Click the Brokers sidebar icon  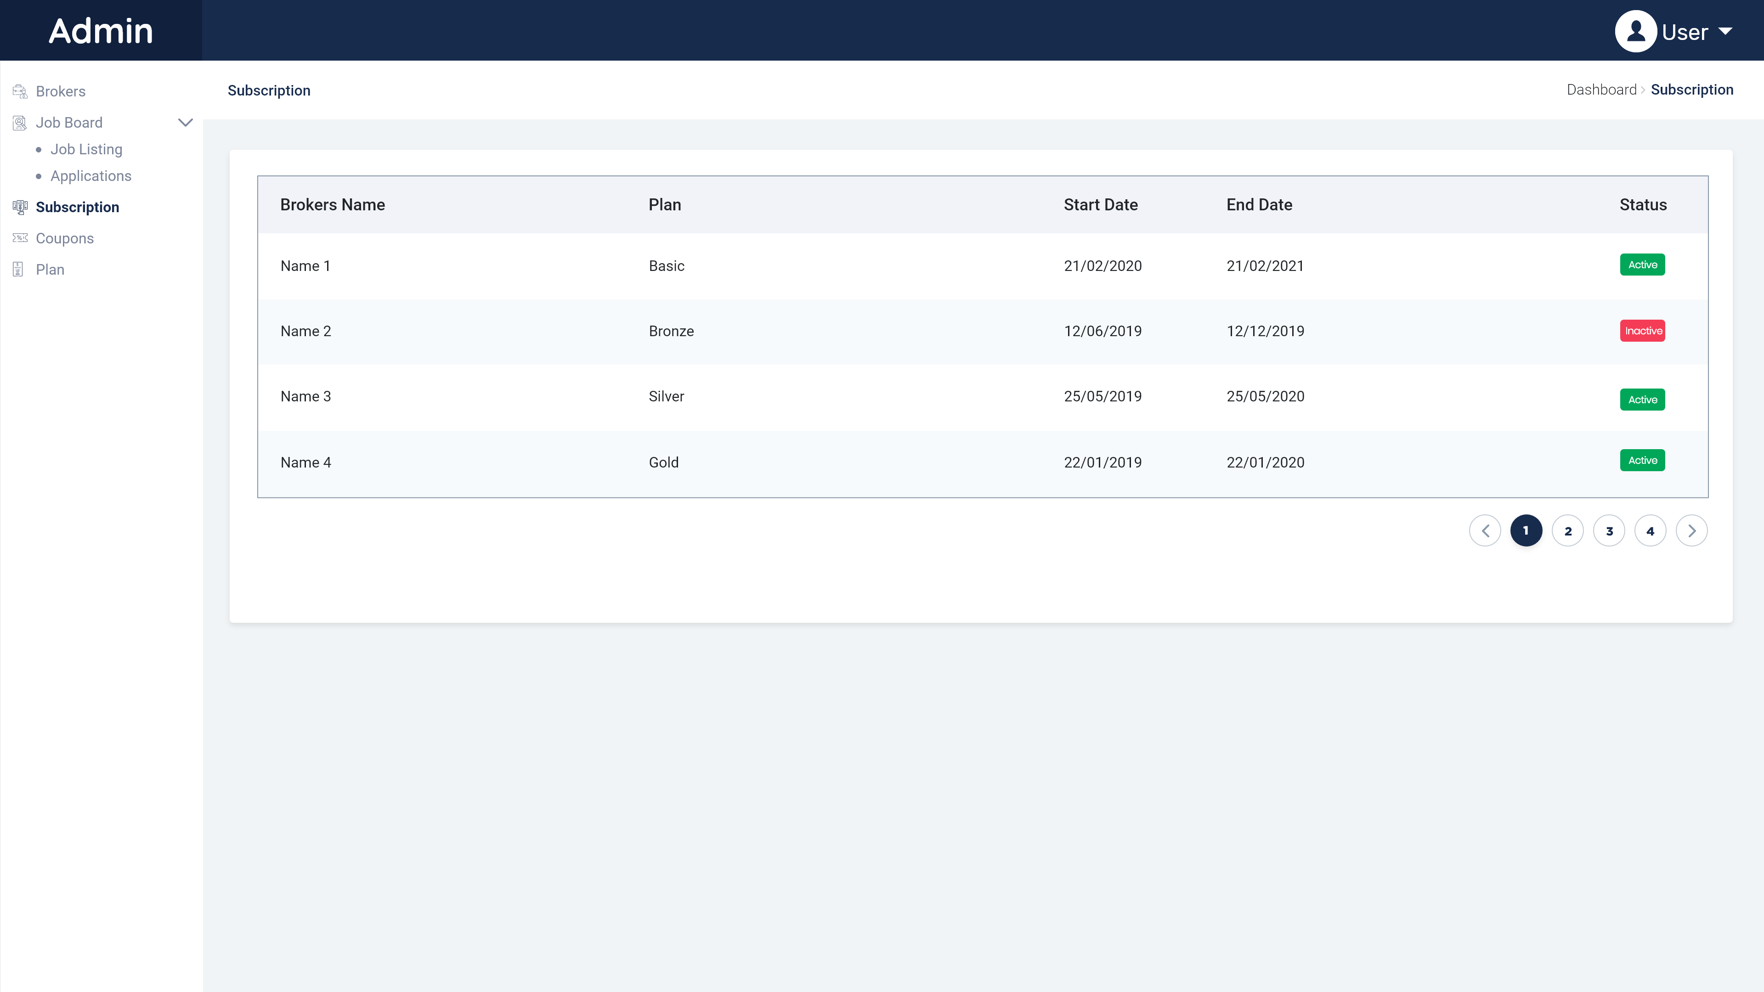point(20,91)
